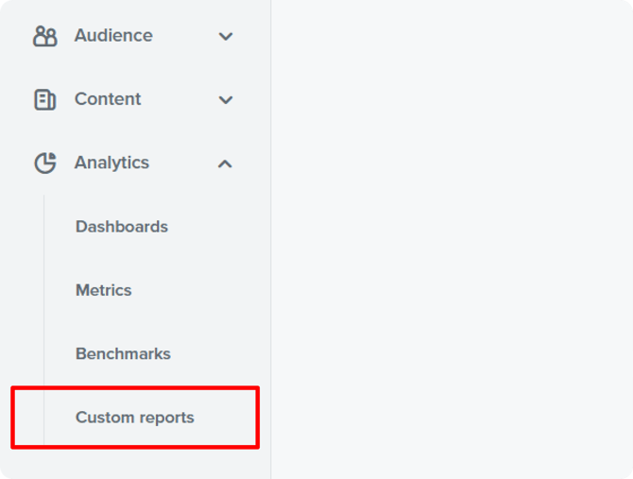Click the Content menu label

click(108, 99)
